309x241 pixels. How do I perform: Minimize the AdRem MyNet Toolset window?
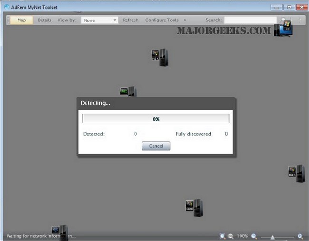(277, 7)
